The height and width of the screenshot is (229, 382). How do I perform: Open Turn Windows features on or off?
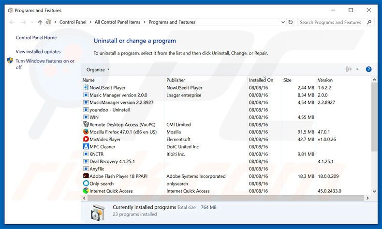pos(45,64)
